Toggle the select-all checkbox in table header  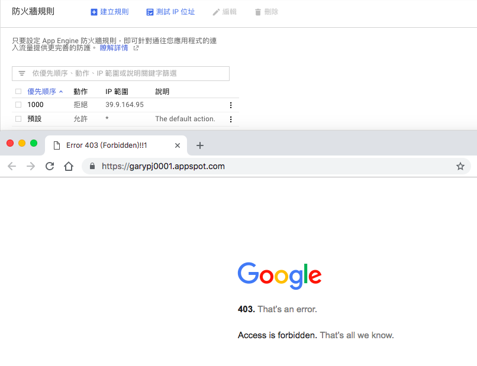(18, 91)
